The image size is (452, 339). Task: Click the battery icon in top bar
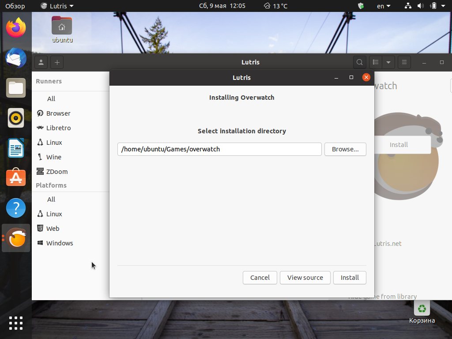pyautogui.click(x=433, y=6)
